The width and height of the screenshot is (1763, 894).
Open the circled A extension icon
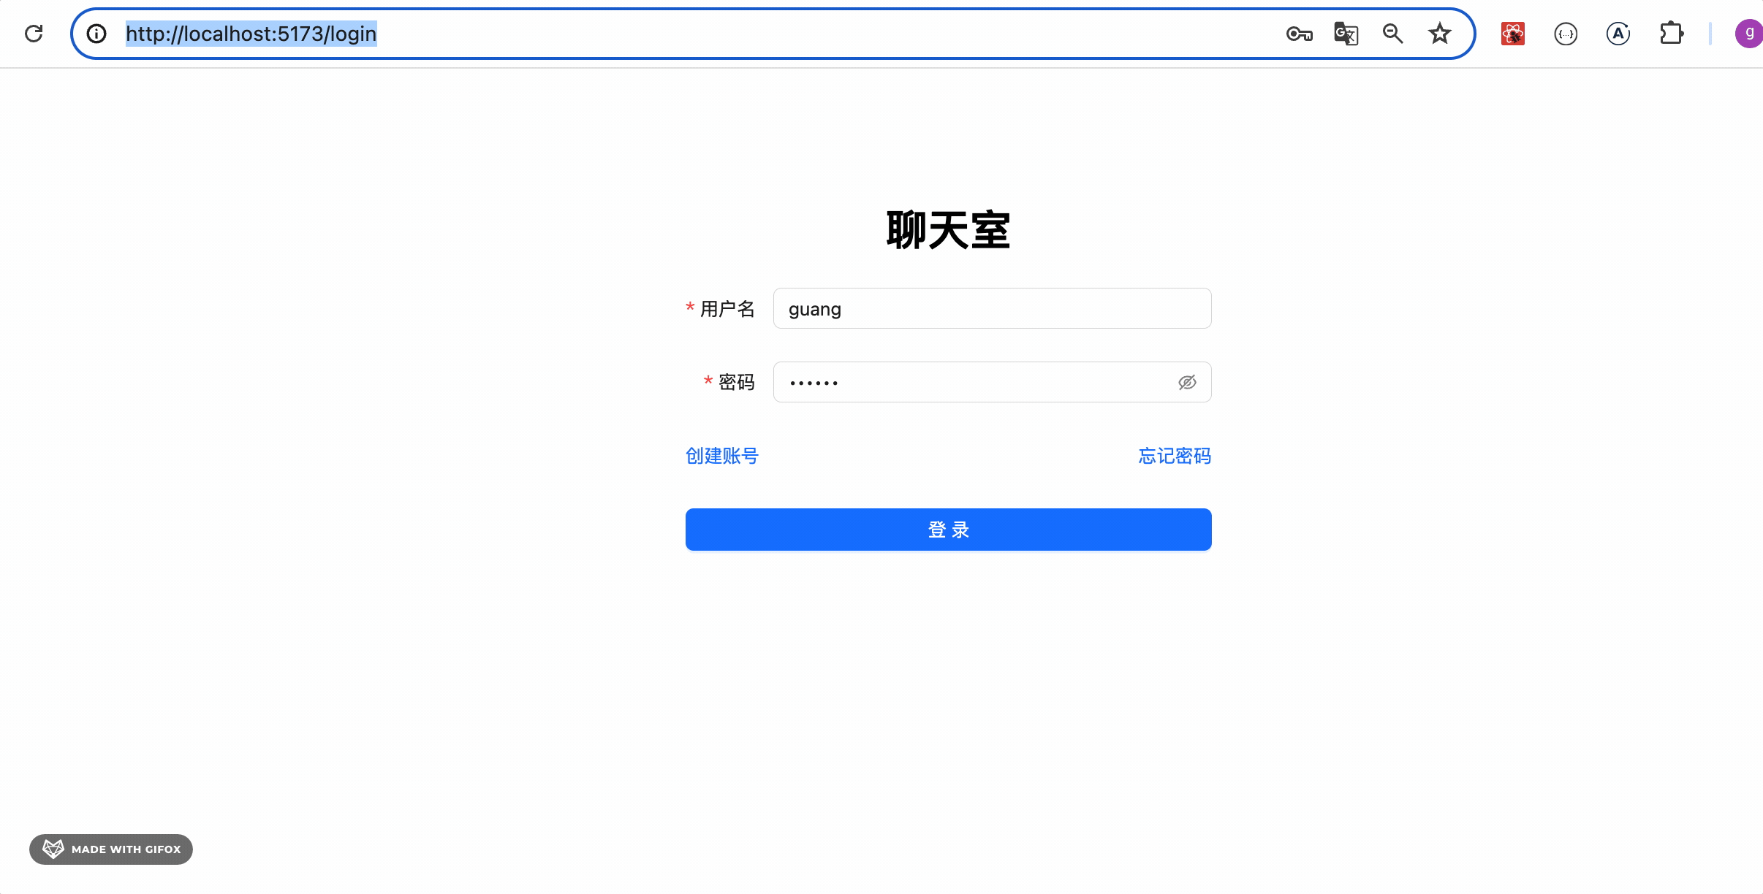click(x=1618, y=34)
